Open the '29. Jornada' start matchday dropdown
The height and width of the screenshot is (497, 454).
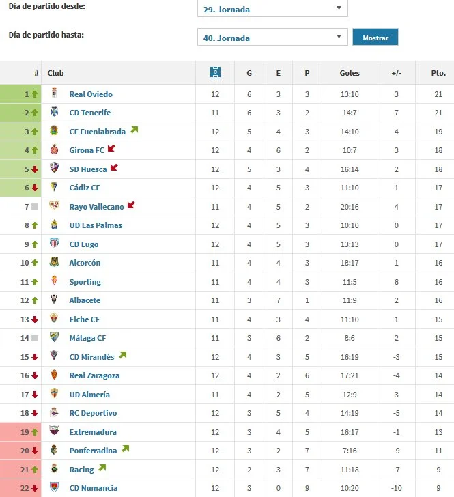click(x=272, y=9)
